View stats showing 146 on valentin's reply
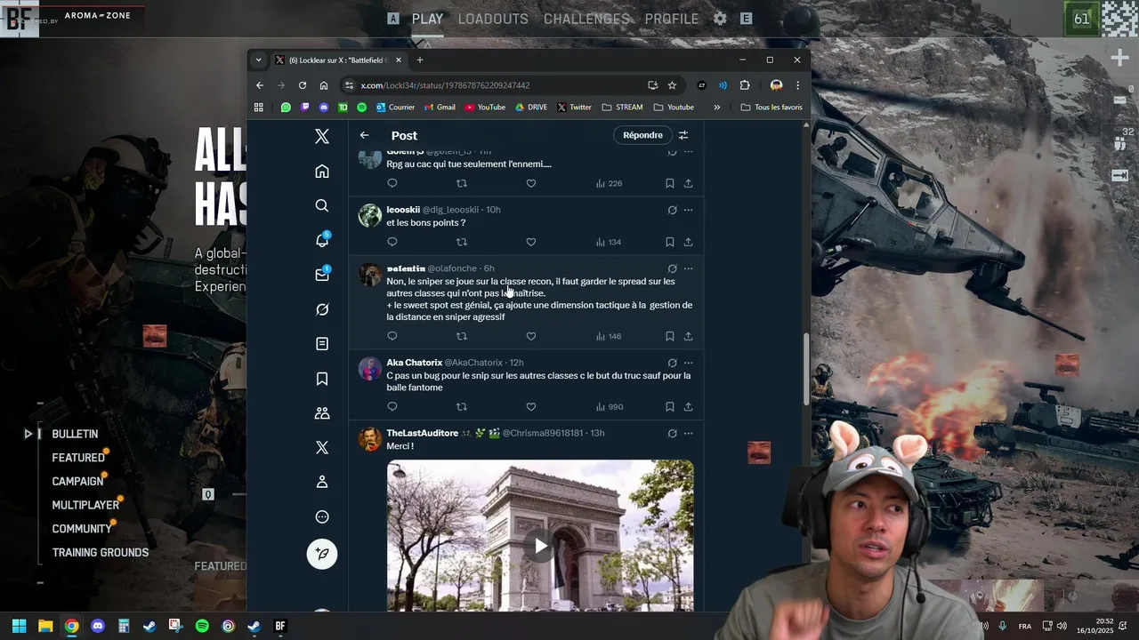The image size is (1139, 640). [609, 336]
